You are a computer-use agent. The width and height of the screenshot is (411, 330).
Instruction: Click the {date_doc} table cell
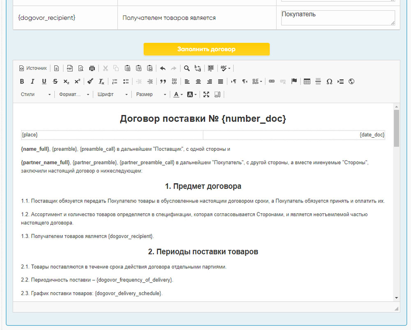click(x=294, y=135)
